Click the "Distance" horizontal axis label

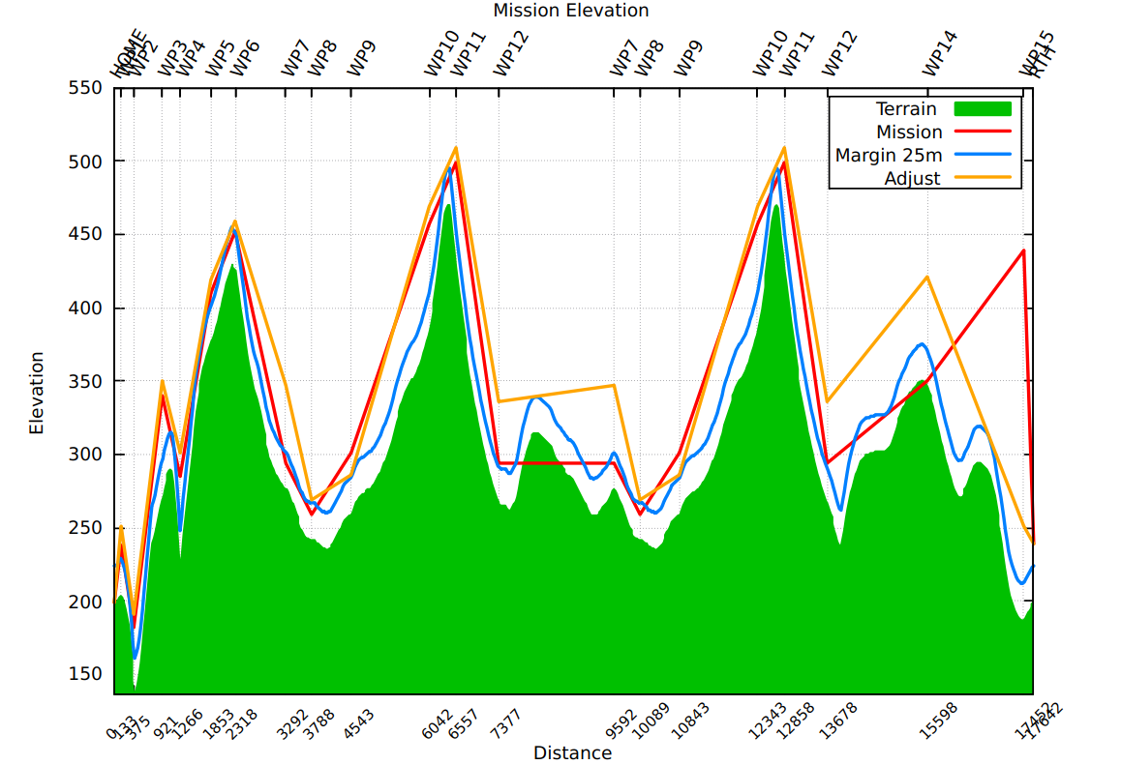(573, 752)
